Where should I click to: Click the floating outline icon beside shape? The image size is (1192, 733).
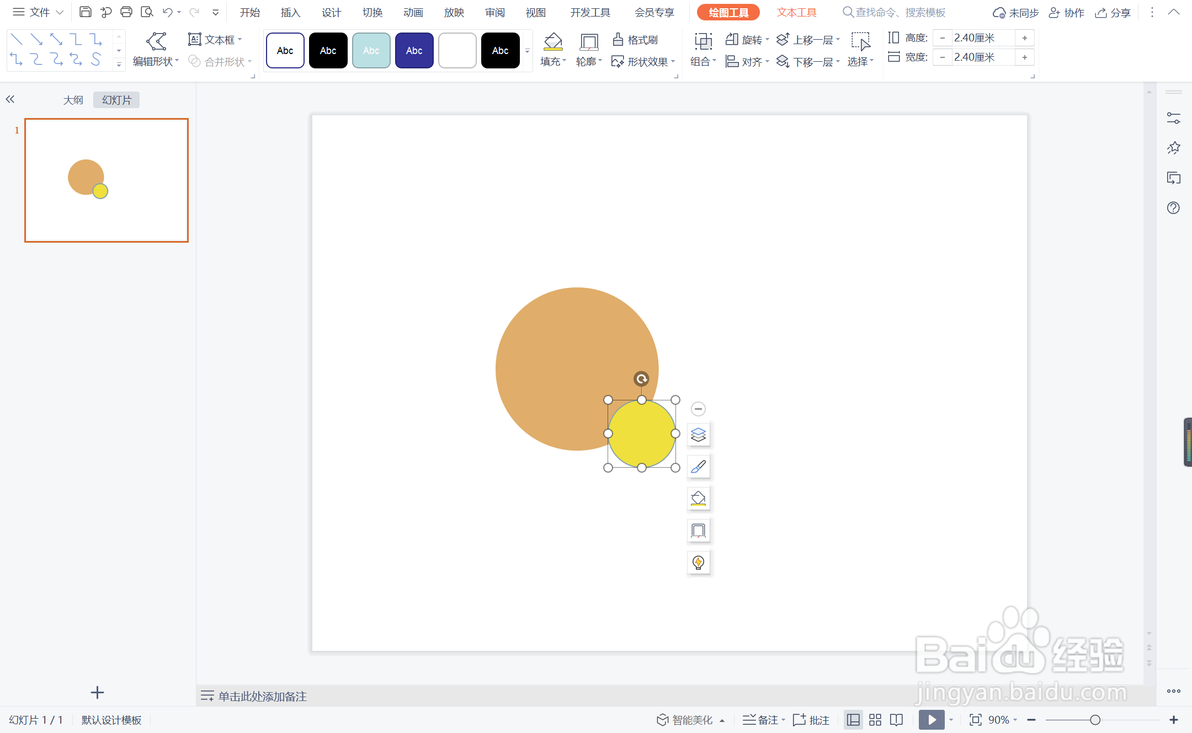698,531
